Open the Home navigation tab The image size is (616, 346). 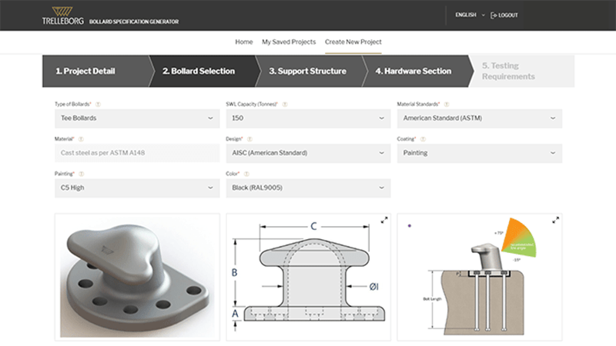243,42
